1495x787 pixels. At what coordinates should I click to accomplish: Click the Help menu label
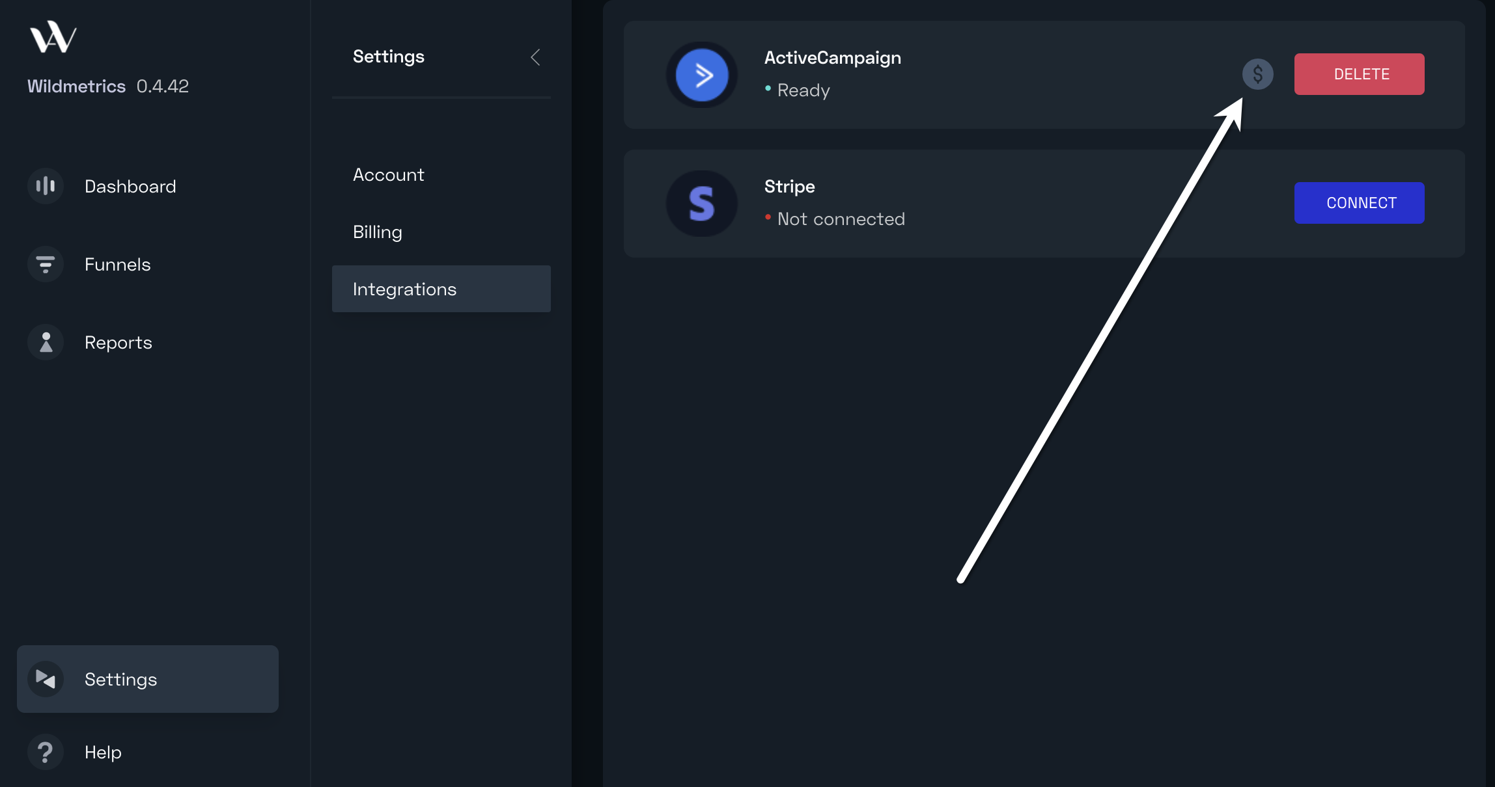[x=104, y=753]
